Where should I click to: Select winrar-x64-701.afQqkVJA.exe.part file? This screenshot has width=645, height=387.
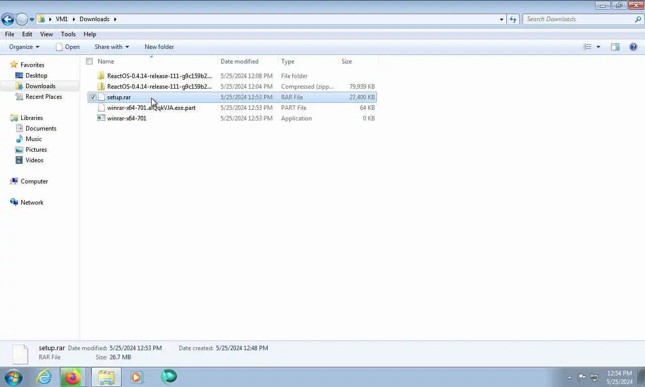[x=151, y=108]
